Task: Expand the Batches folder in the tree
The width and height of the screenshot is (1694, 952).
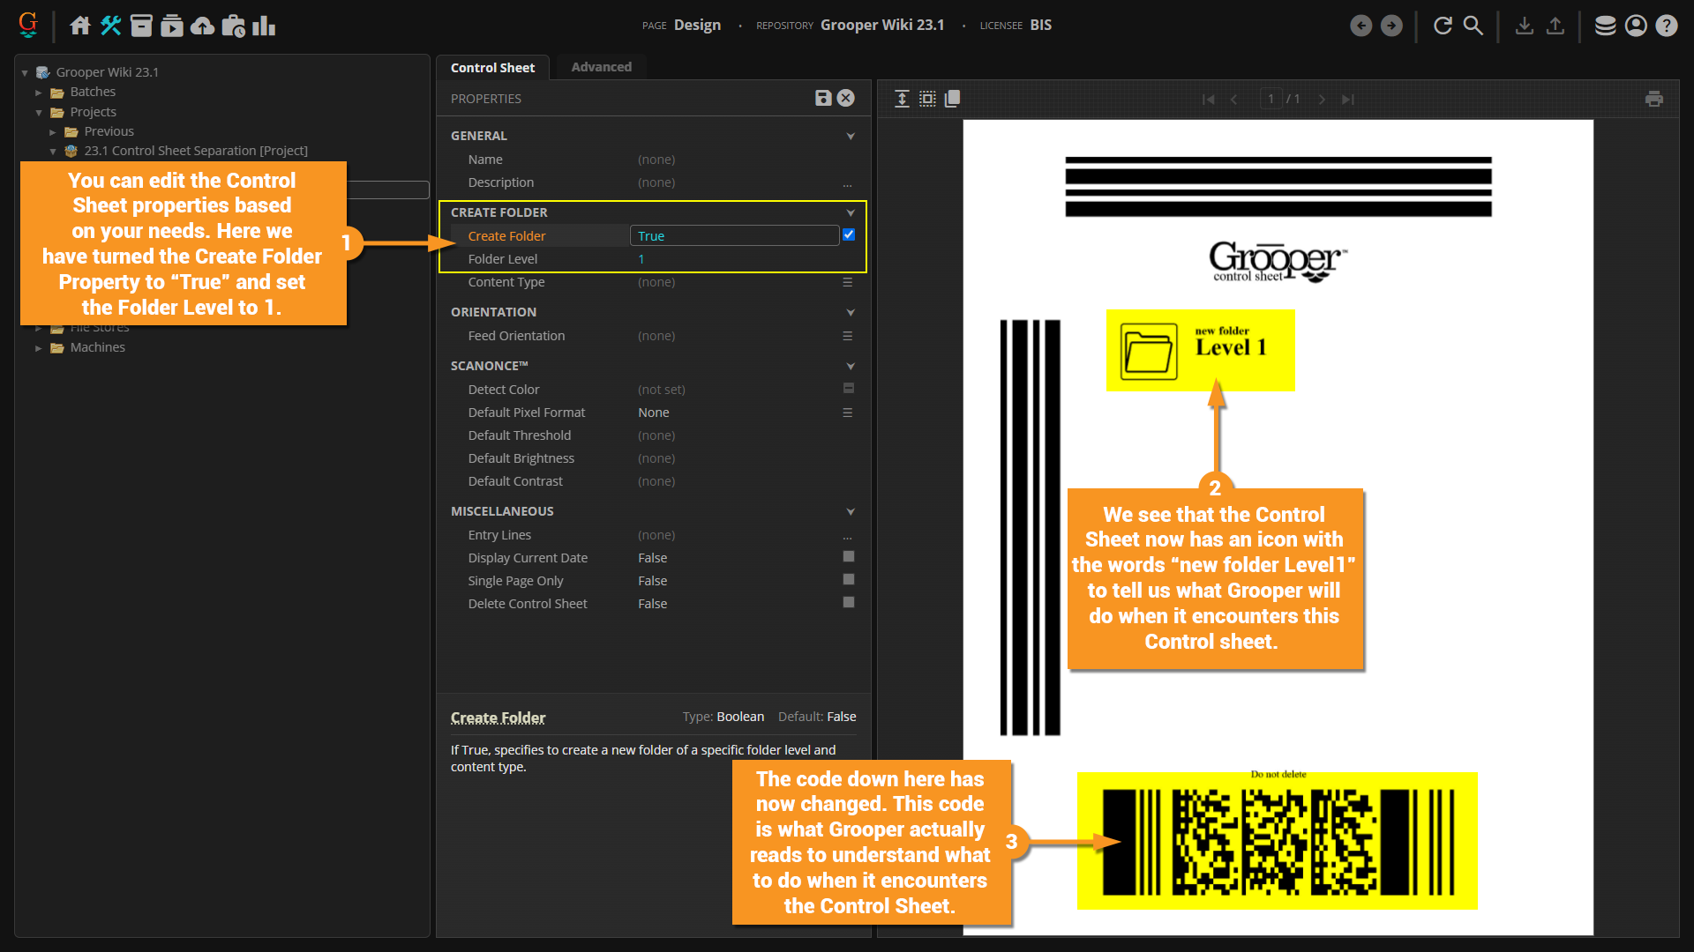Action: point(39,92)
